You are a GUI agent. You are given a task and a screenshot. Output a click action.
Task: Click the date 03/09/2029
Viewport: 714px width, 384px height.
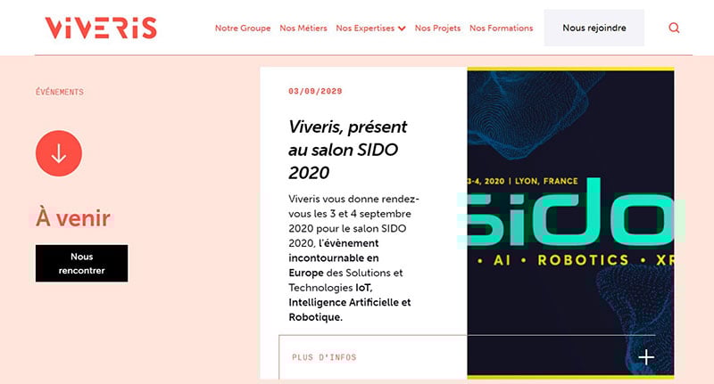315,91
